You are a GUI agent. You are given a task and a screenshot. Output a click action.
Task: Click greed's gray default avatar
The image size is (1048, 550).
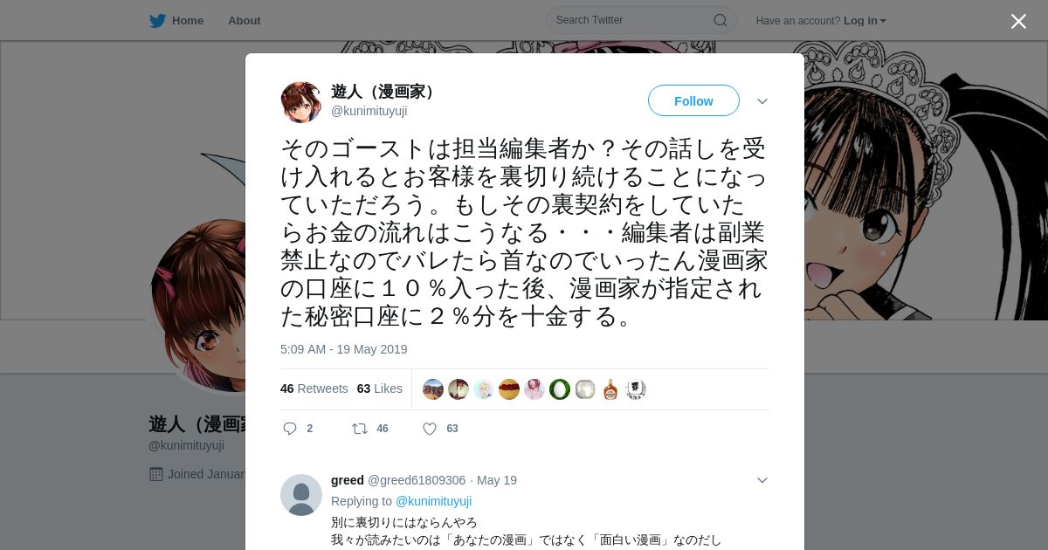pyautogui.click(x=301, y=495)
